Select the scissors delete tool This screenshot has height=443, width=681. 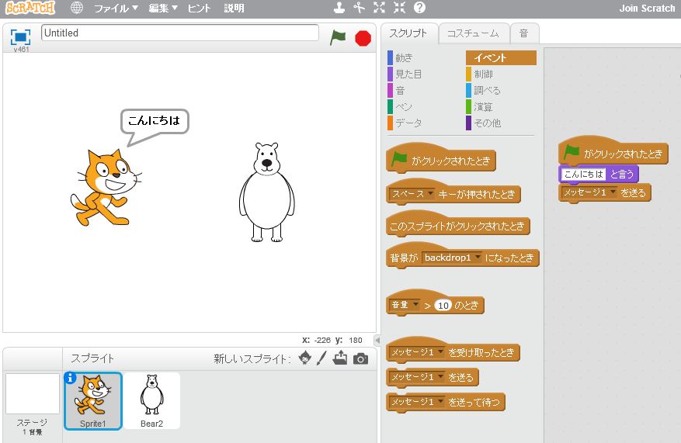[x=359, y=9]
